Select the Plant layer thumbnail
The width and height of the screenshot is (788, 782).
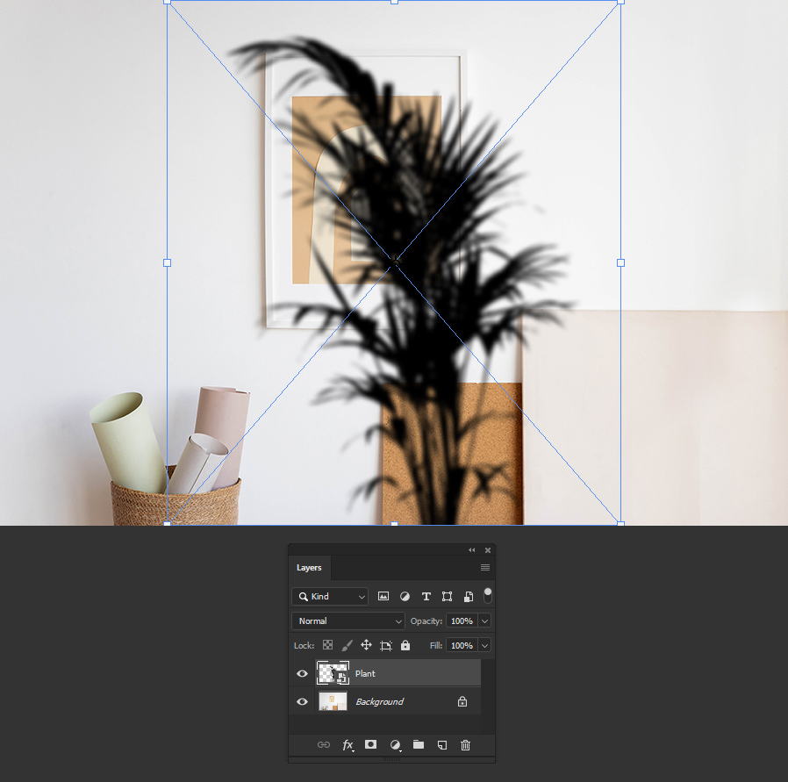(333, 673)
